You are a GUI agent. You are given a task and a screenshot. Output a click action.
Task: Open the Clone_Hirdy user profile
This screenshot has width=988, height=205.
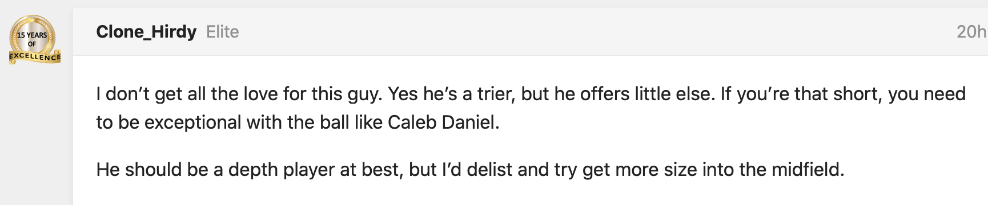146,32
